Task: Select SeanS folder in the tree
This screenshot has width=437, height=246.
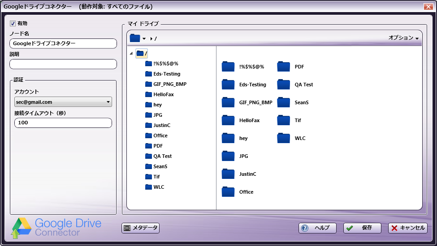Action: coord(156,166)
